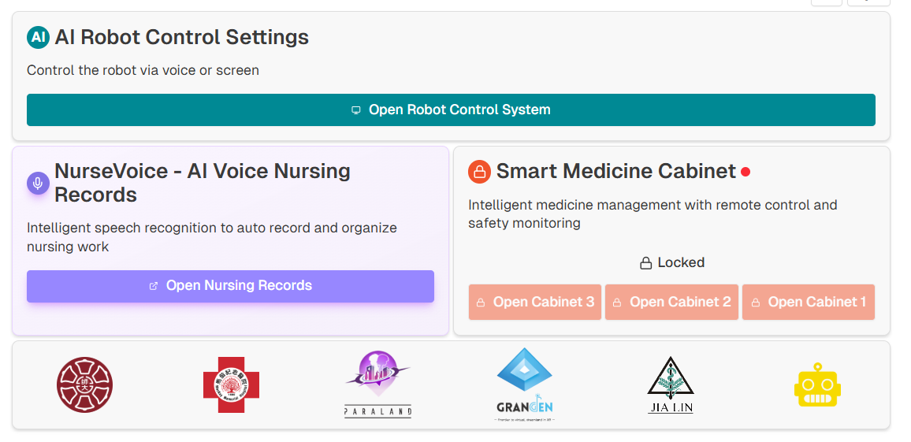Open Cabinet 2

(x=671, y=302)
